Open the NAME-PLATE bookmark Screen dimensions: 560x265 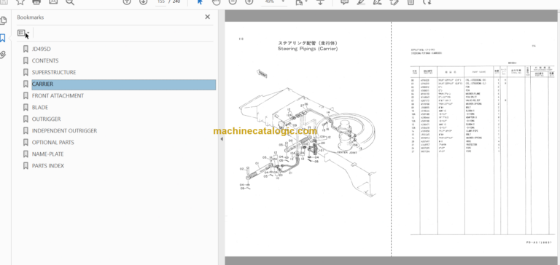48,154
